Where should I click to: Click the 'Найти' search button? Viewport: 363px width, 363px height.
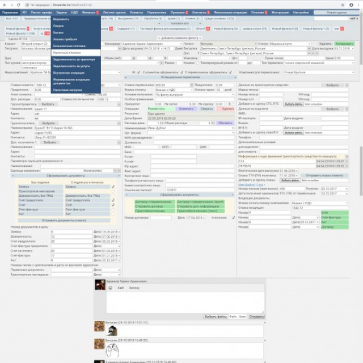354,18
